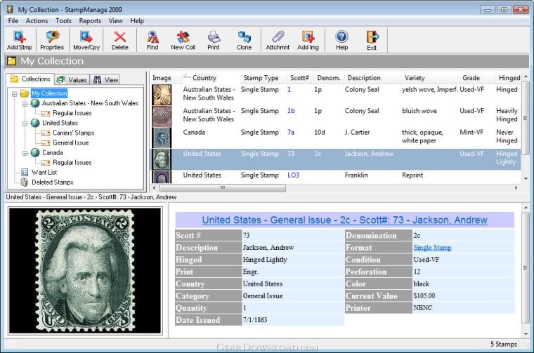Screen dimensions: 534x353
Task: Click the Add Img toolbar icon
Action: click(x=308, y=40)
